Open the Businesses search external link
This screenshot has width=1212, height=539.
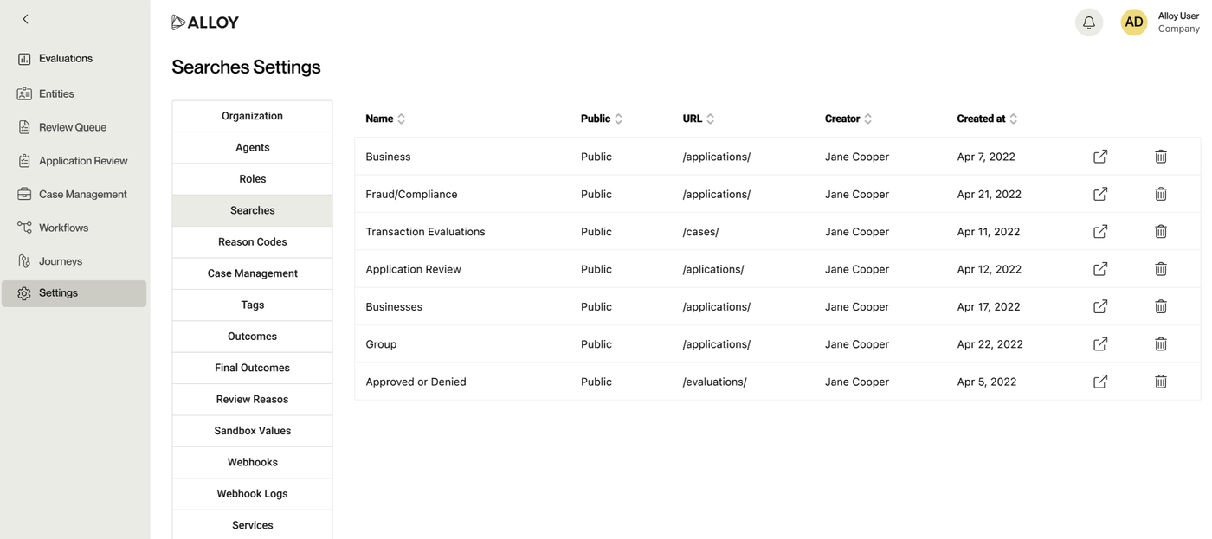tap(1100, 306)
